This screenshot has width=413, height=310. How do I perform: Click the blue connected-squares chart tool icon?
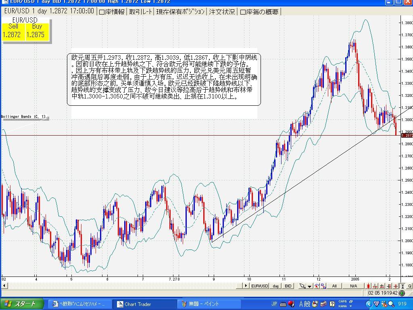click(x=323, y=286)
